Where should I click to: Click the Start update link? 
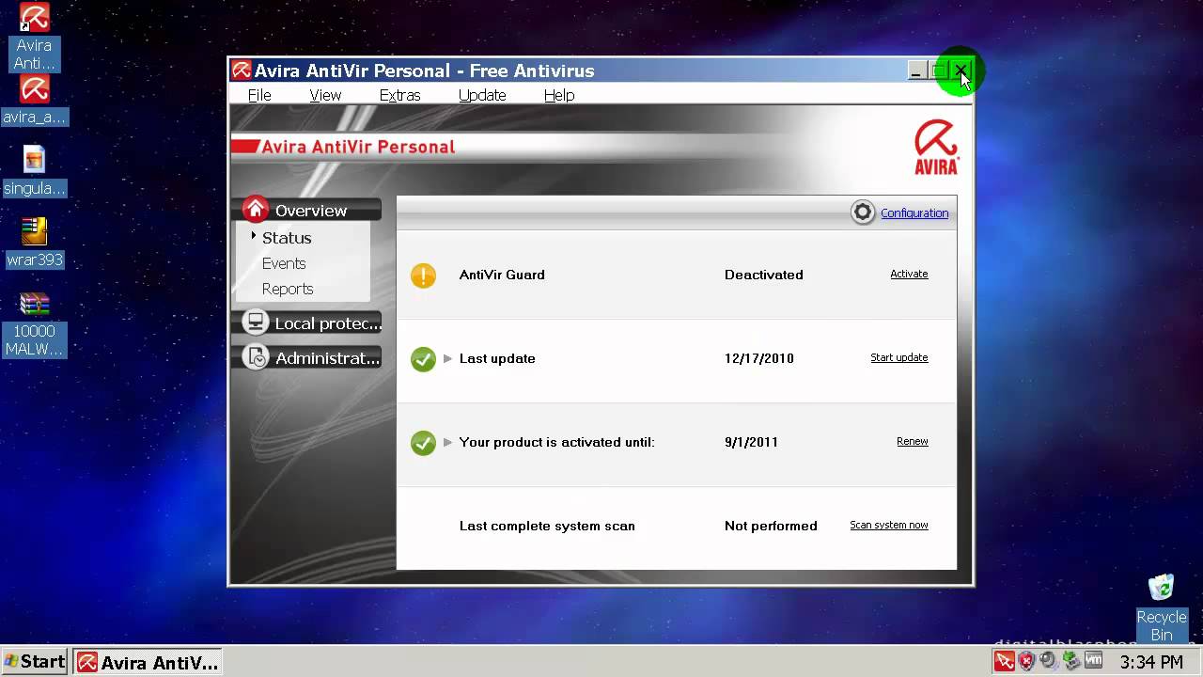coord(899,357)
